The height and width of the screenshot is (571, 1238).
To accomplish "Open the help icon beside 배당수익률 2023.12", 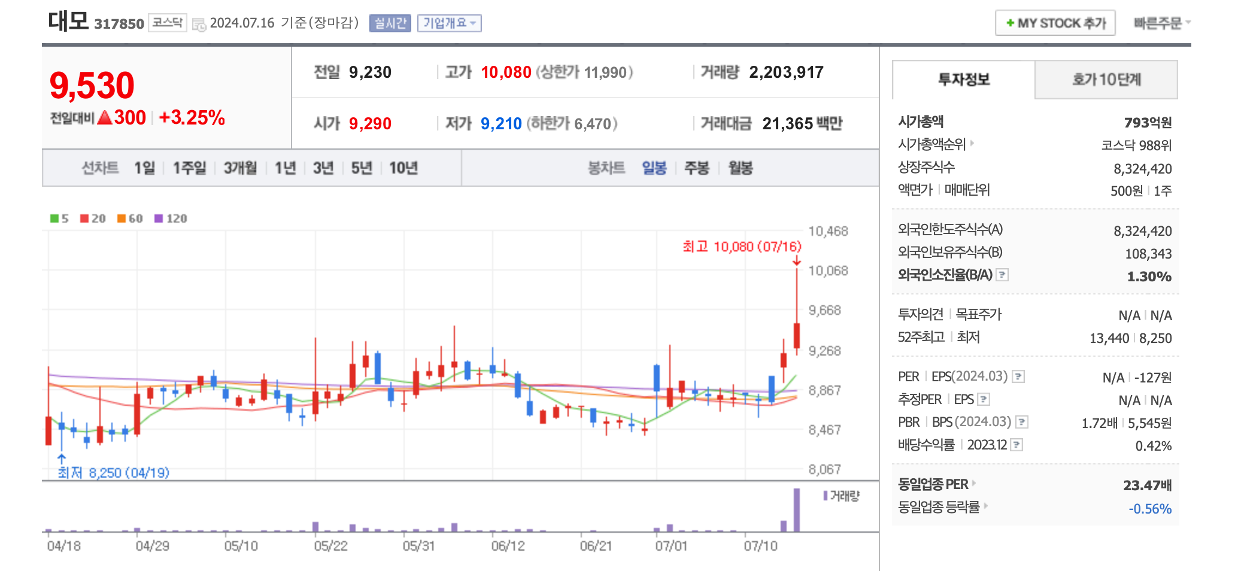I will (1018, 445).
